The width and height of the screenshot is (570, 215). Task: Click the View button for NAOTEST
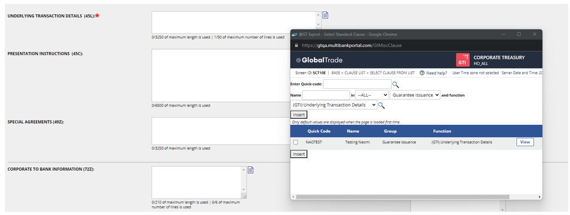[525, 142]
